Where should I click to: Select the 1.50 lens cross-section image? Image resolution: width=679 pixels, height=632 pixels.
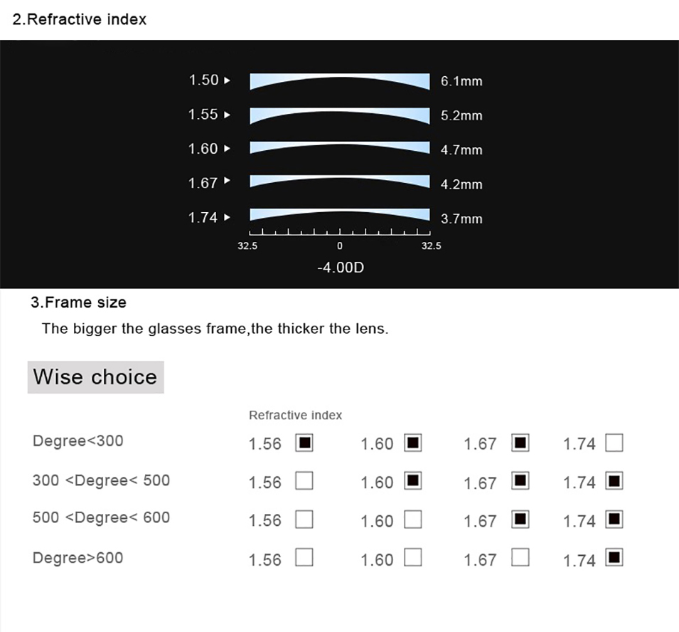pos(340,82)
